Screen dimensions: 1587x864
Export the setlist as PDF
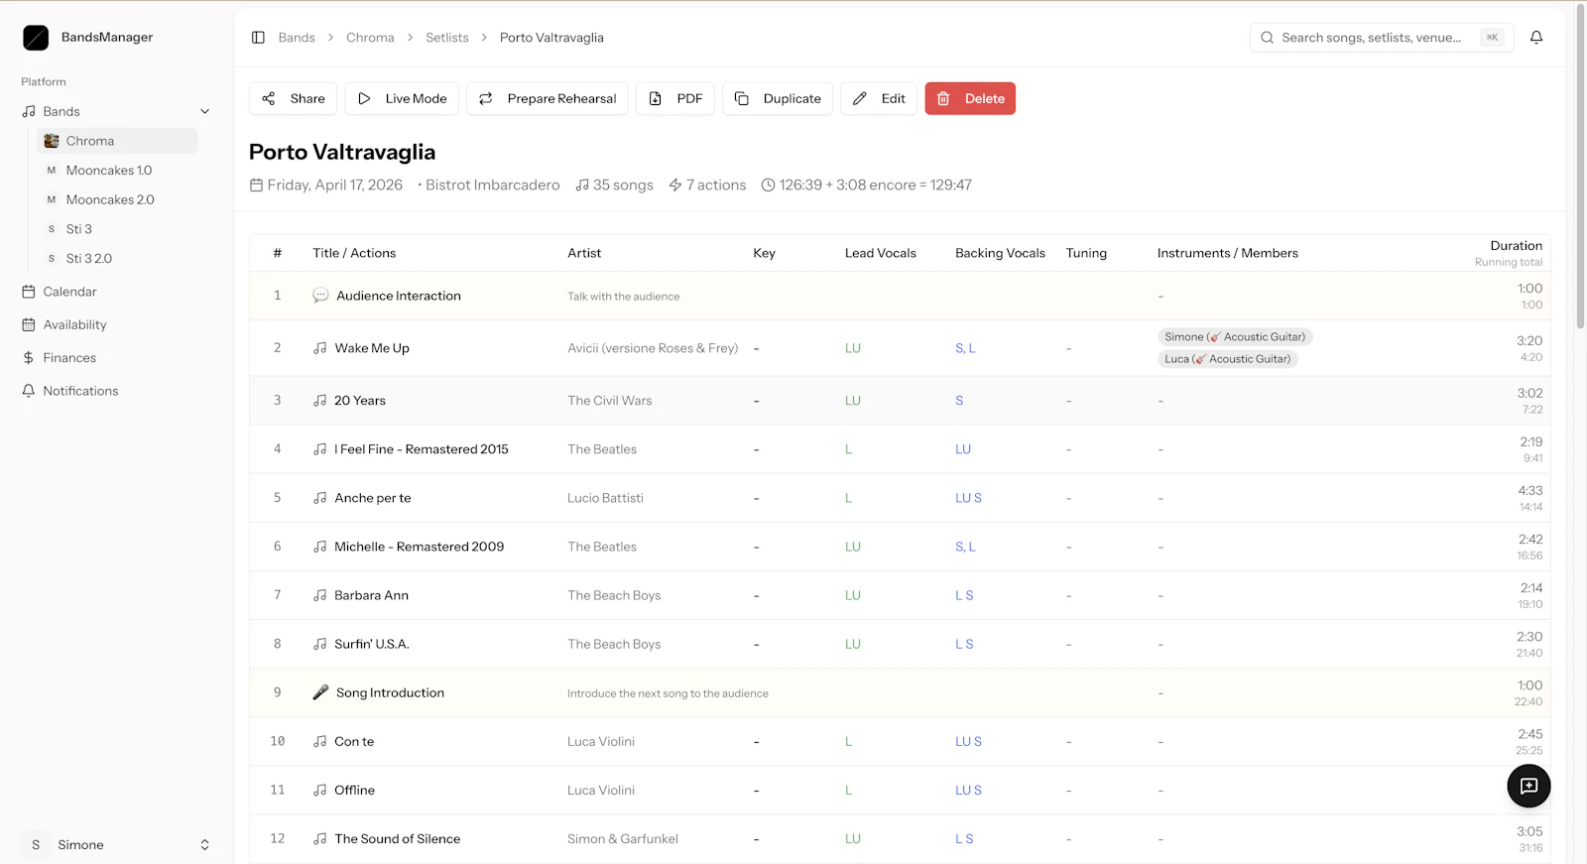click(x=675, y=98)
